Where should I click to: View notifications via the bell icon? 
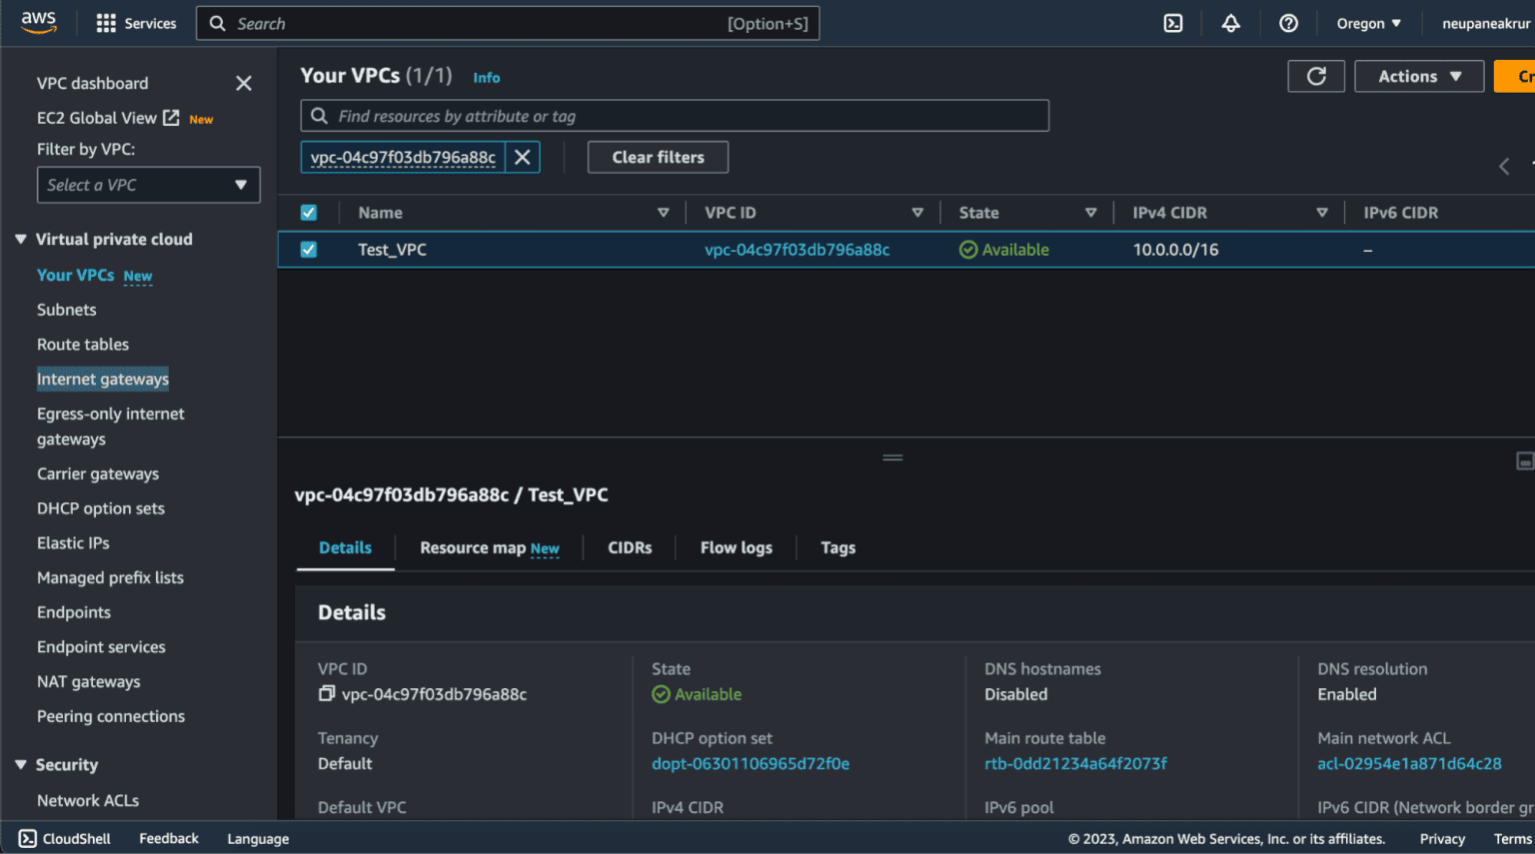click(x=1230, y=23)
